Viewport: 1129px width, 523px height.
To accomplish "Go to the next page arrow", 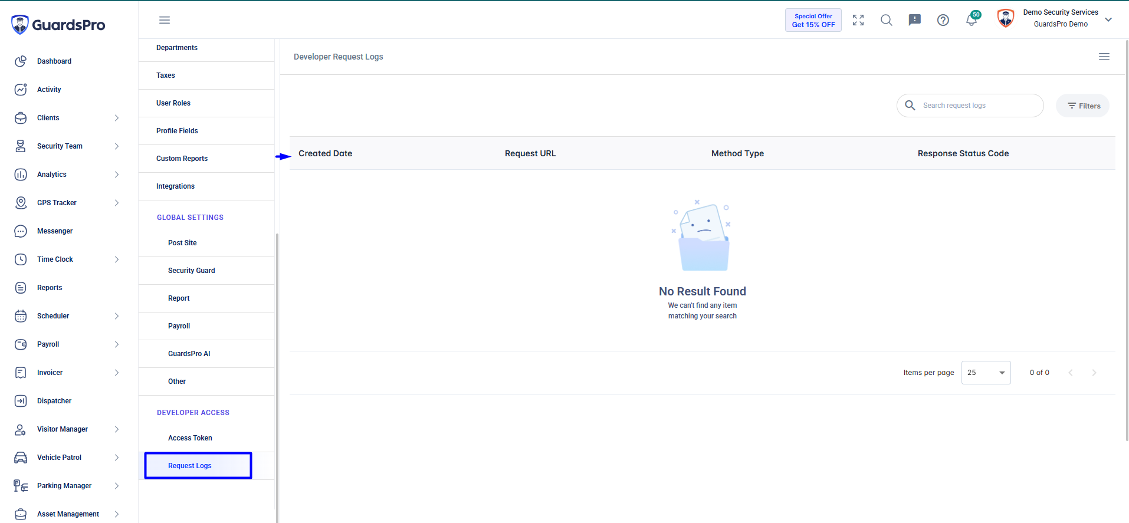I will coord(1094,373).
